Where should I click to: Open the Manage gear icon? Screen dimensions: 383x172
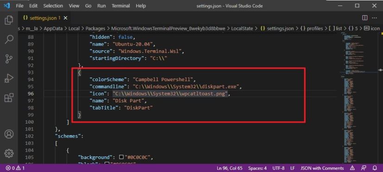click(x=9, y=153)
